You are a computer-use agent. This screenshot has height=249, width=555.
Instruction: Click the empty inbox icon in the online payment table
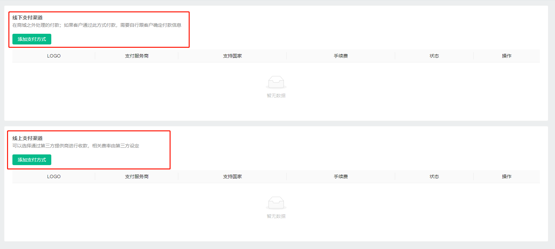click(276, 203)
